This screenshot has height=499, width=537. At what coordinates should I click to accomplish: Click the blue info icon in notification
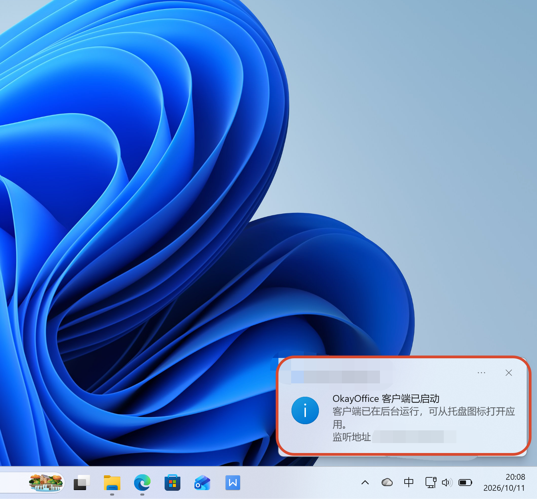[x=305, y=410]
